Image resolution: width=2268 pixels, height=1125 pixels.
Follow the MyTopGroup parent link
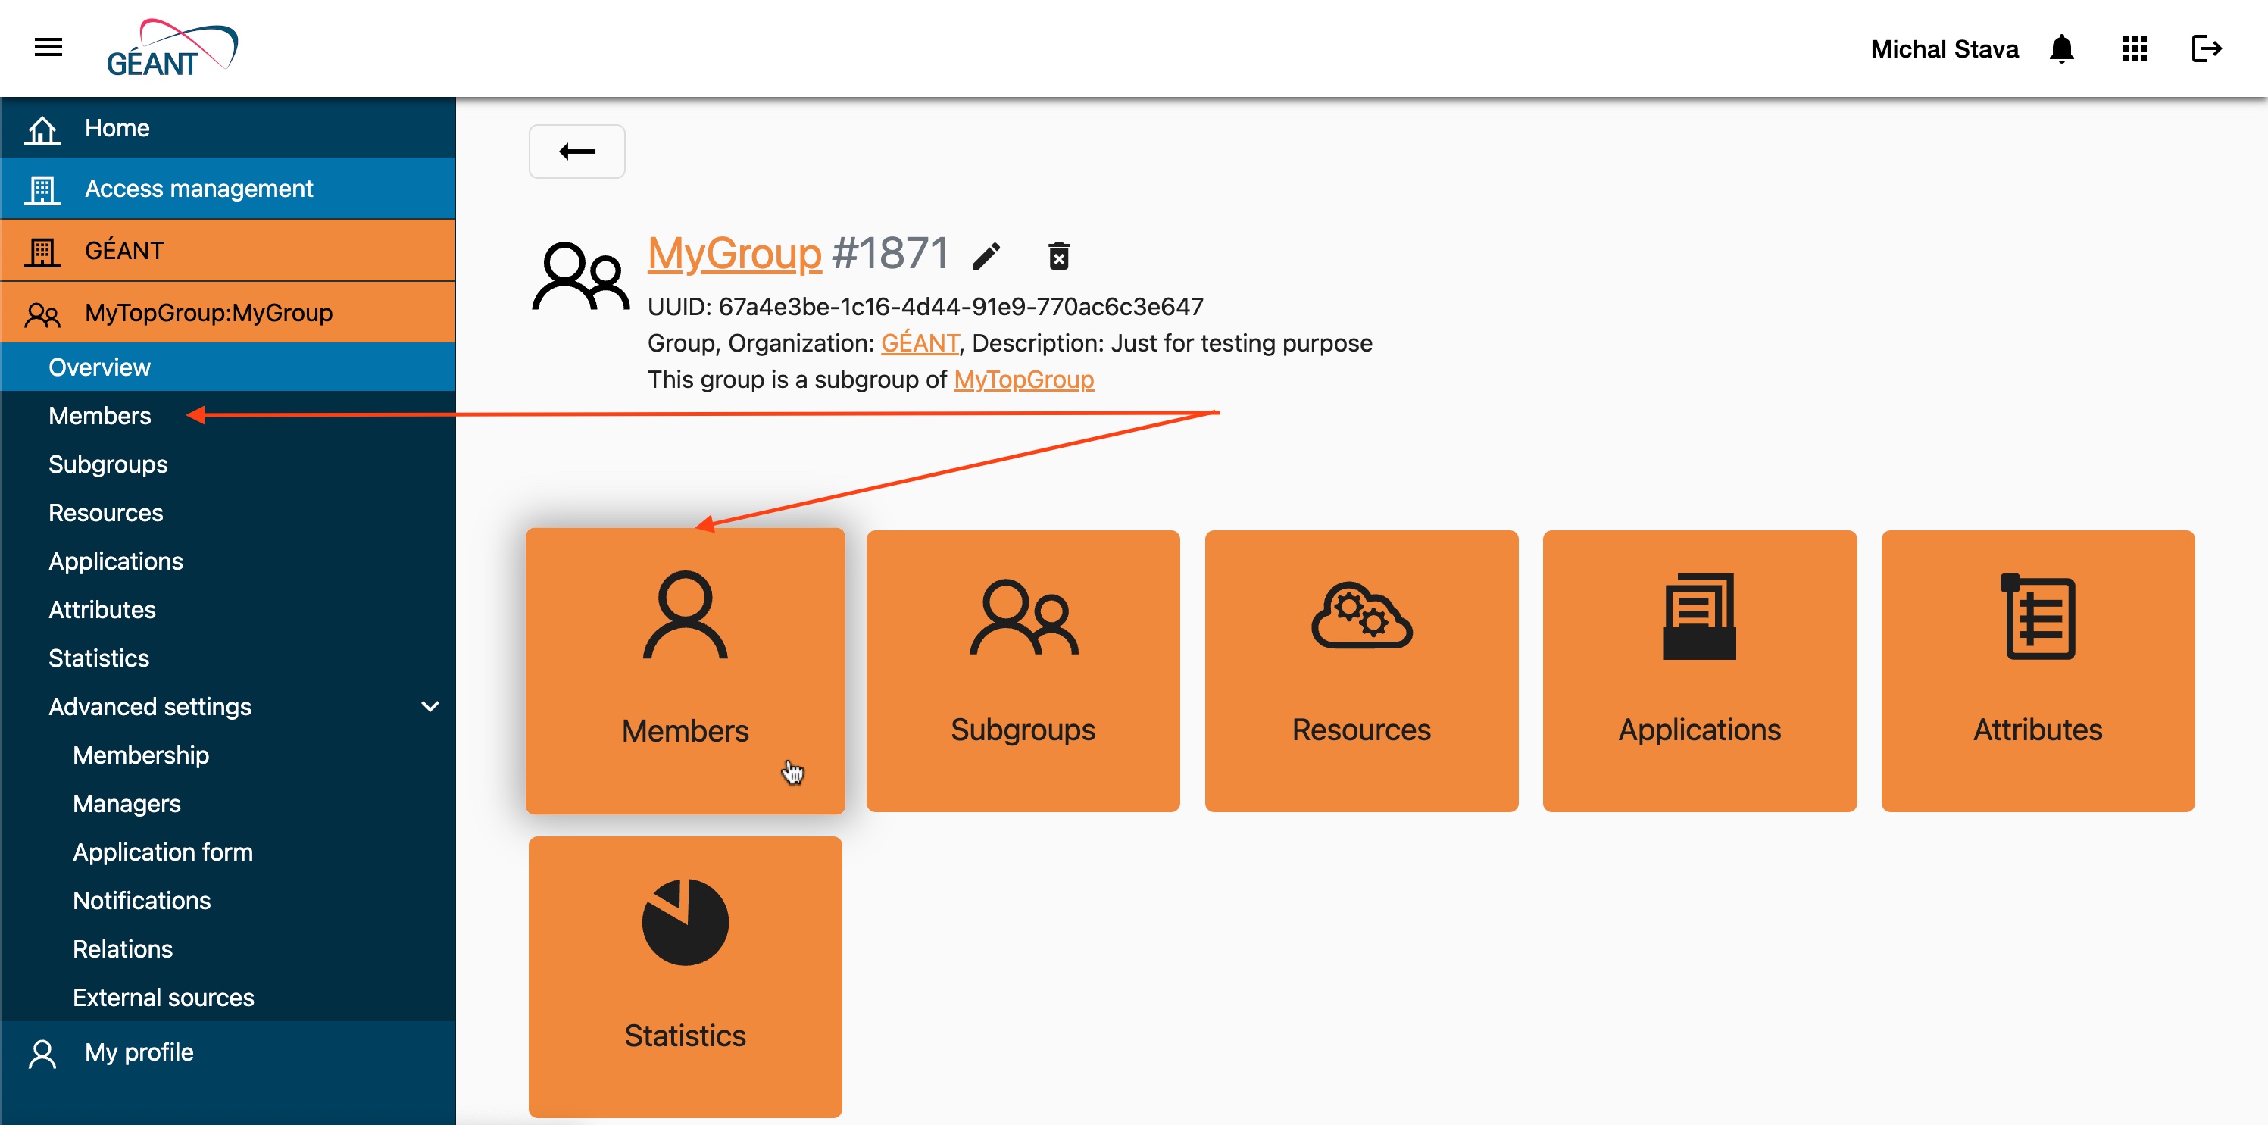(x=1024, y=380)
